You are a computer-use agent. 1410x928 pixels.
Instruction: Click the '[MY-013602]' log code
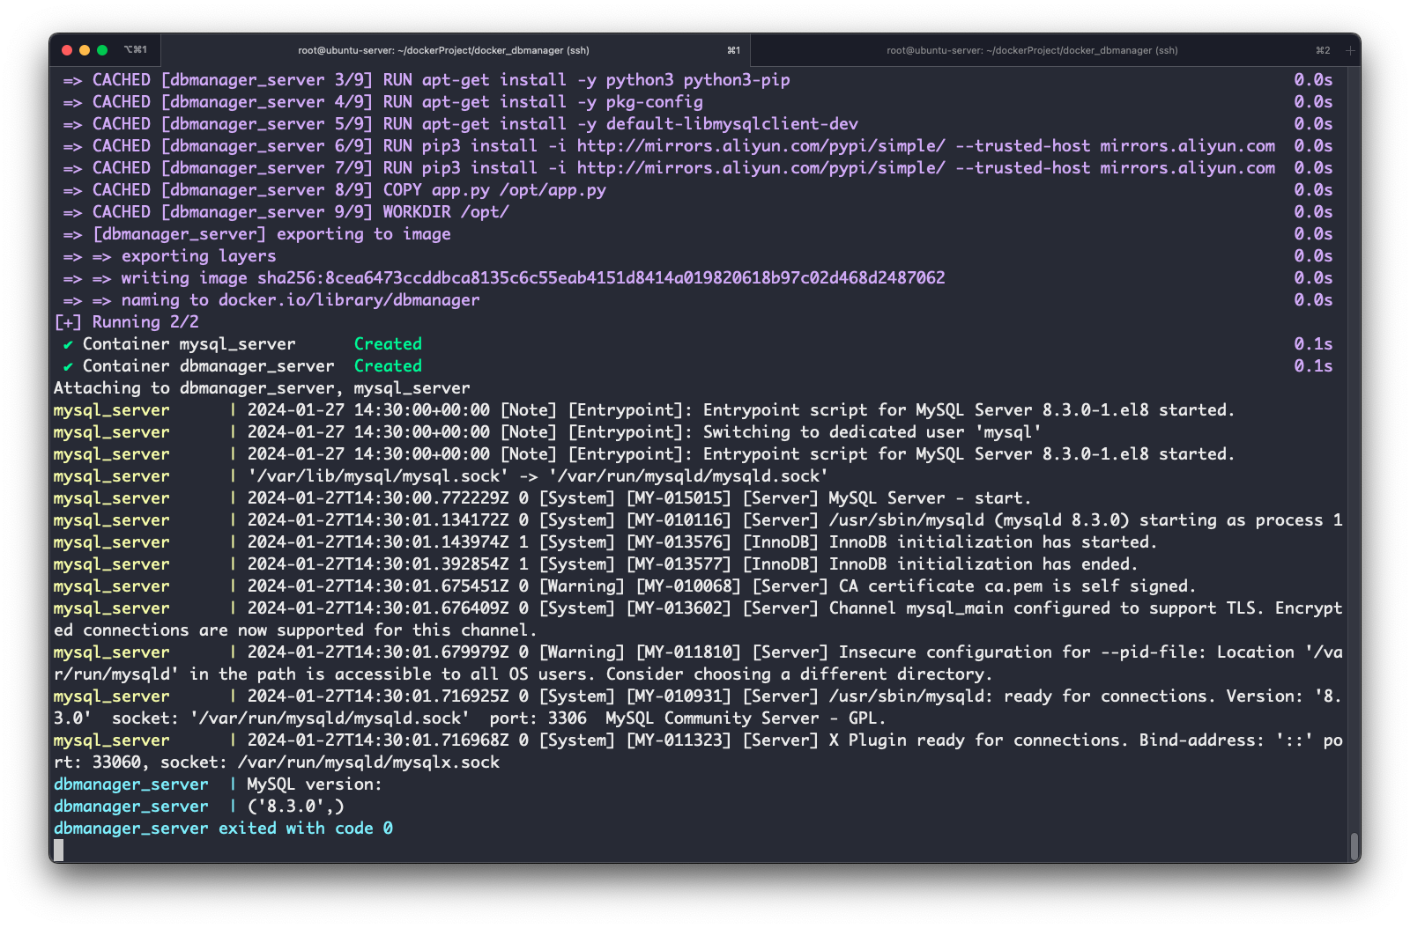[x=679, y=608]
